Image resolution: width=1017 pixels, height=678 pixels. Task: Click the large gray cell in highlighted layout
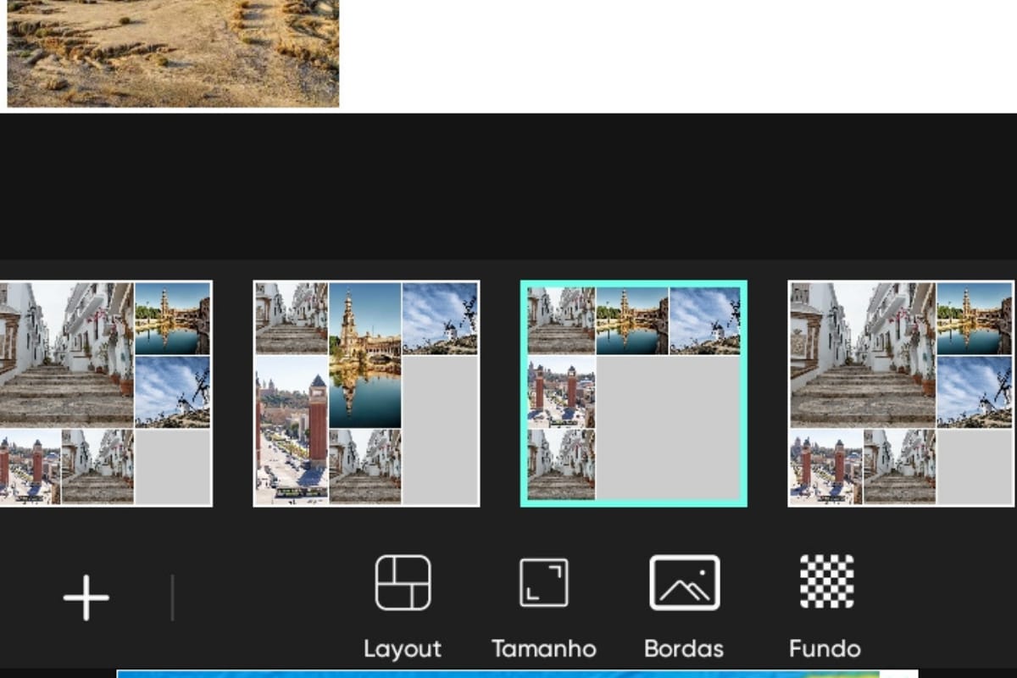(670, 428)
